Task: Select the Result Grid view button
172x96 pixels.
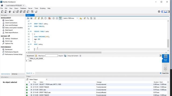Action: pyautogui.click(x=166, y=58)
